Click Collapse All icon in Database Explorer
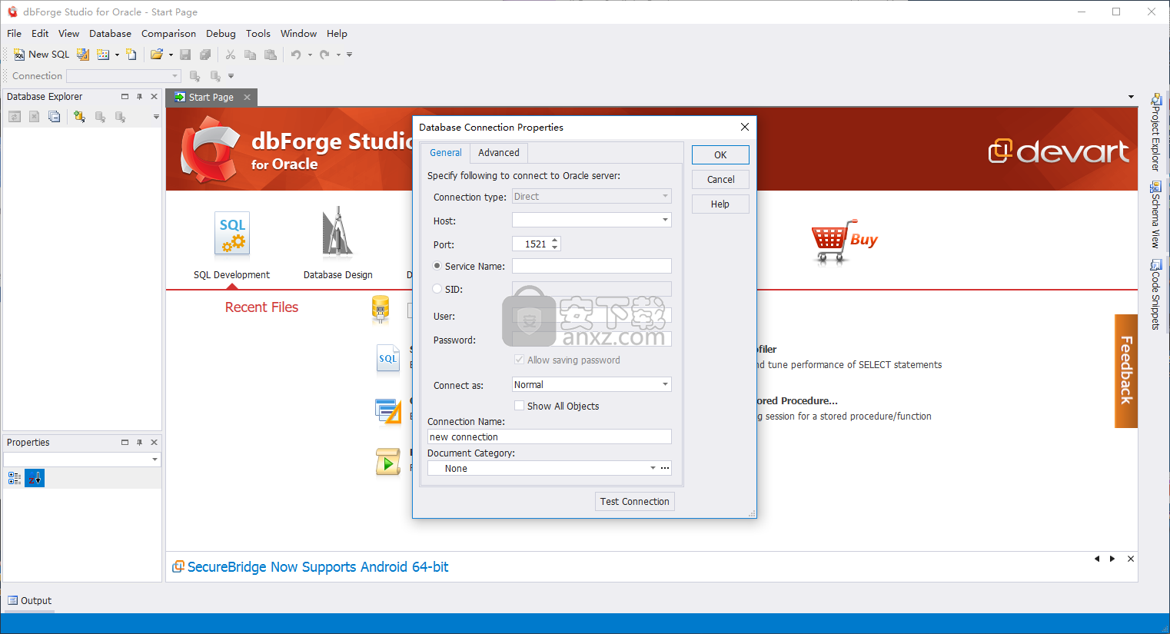This screenshot has width=1170, height=634. click(x=54, y=117)
